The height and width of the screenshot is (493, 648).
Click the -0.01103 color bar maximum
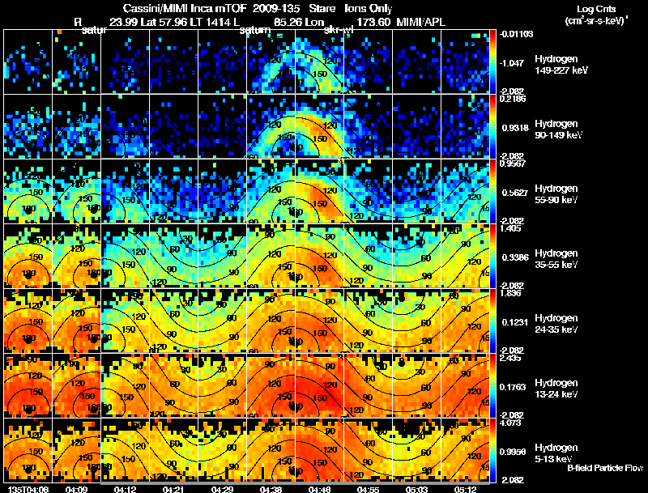[x=517, y=34]
